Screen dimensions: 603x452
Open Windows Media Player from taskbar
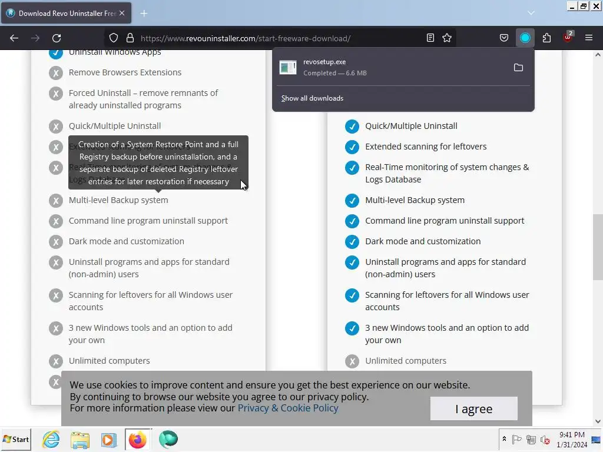109,439
